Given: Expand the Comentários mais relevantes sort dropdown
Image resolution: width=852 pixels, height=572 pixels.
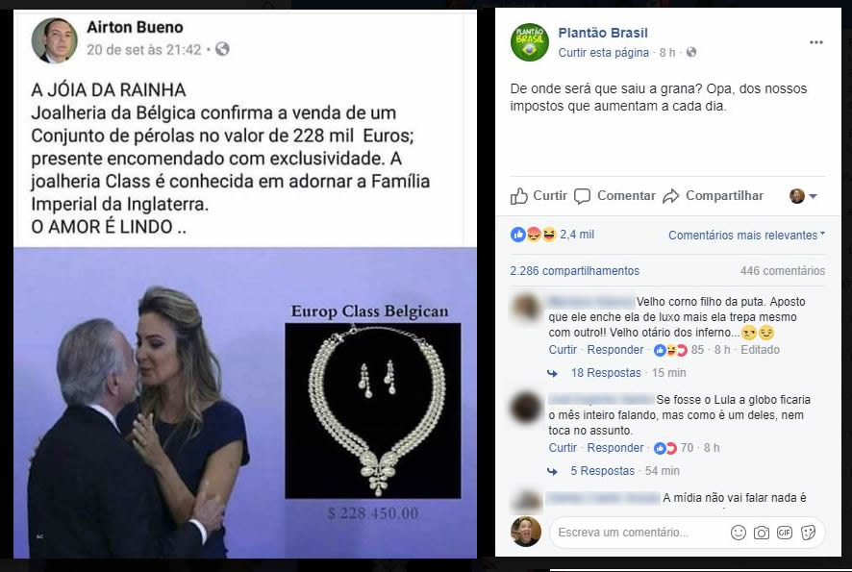Looking at the screenshot, I should (x=746, y=236).
